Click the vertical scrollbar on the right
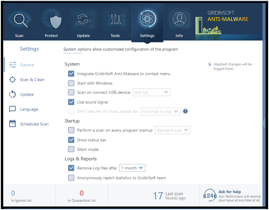This screenshot has height=210, width=269. pos(264,123)
